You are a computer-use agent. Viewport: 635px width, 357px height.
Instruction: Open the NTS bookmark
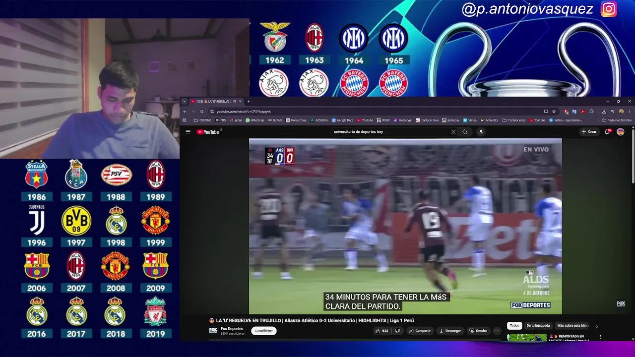pos(220,120)
